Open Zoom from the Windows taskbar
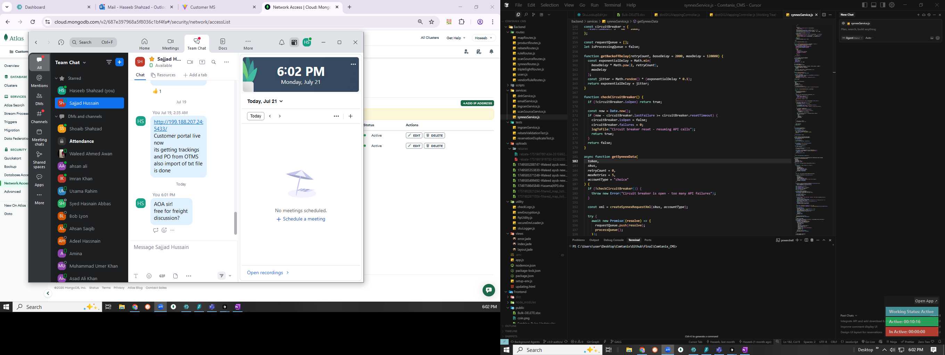 coord(161,307)
